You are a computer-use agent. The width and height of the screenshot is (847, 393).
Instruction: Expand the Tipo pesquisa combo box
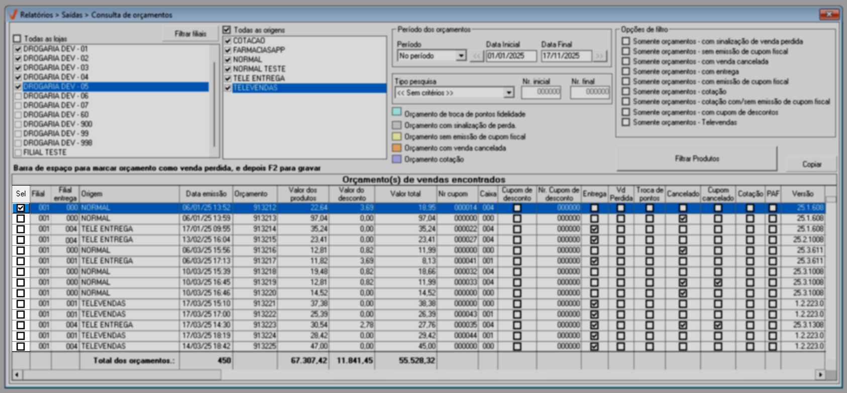(509, 93)
